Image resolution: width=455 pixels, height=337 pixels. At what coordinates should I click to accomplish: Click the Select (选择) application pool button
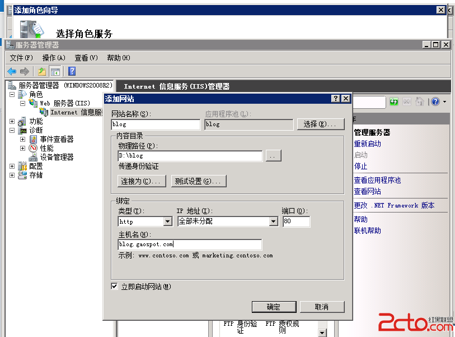coord(321,124)
